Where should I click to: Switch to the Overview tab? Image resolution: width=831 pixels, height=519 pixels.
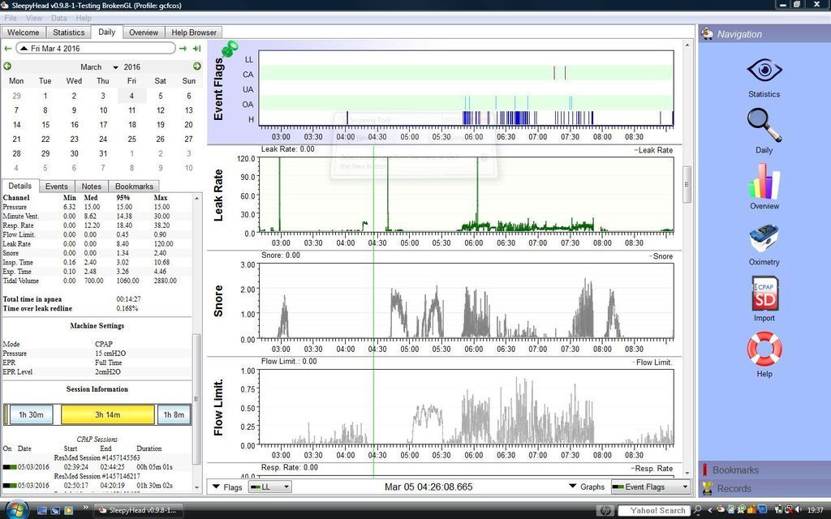point(144,32)
